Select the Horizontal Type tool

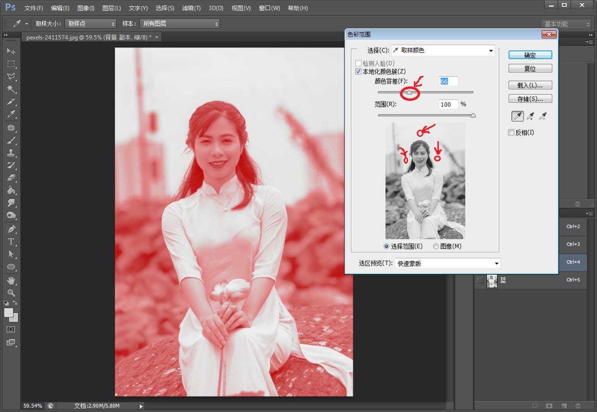click(x=11, y=241)
